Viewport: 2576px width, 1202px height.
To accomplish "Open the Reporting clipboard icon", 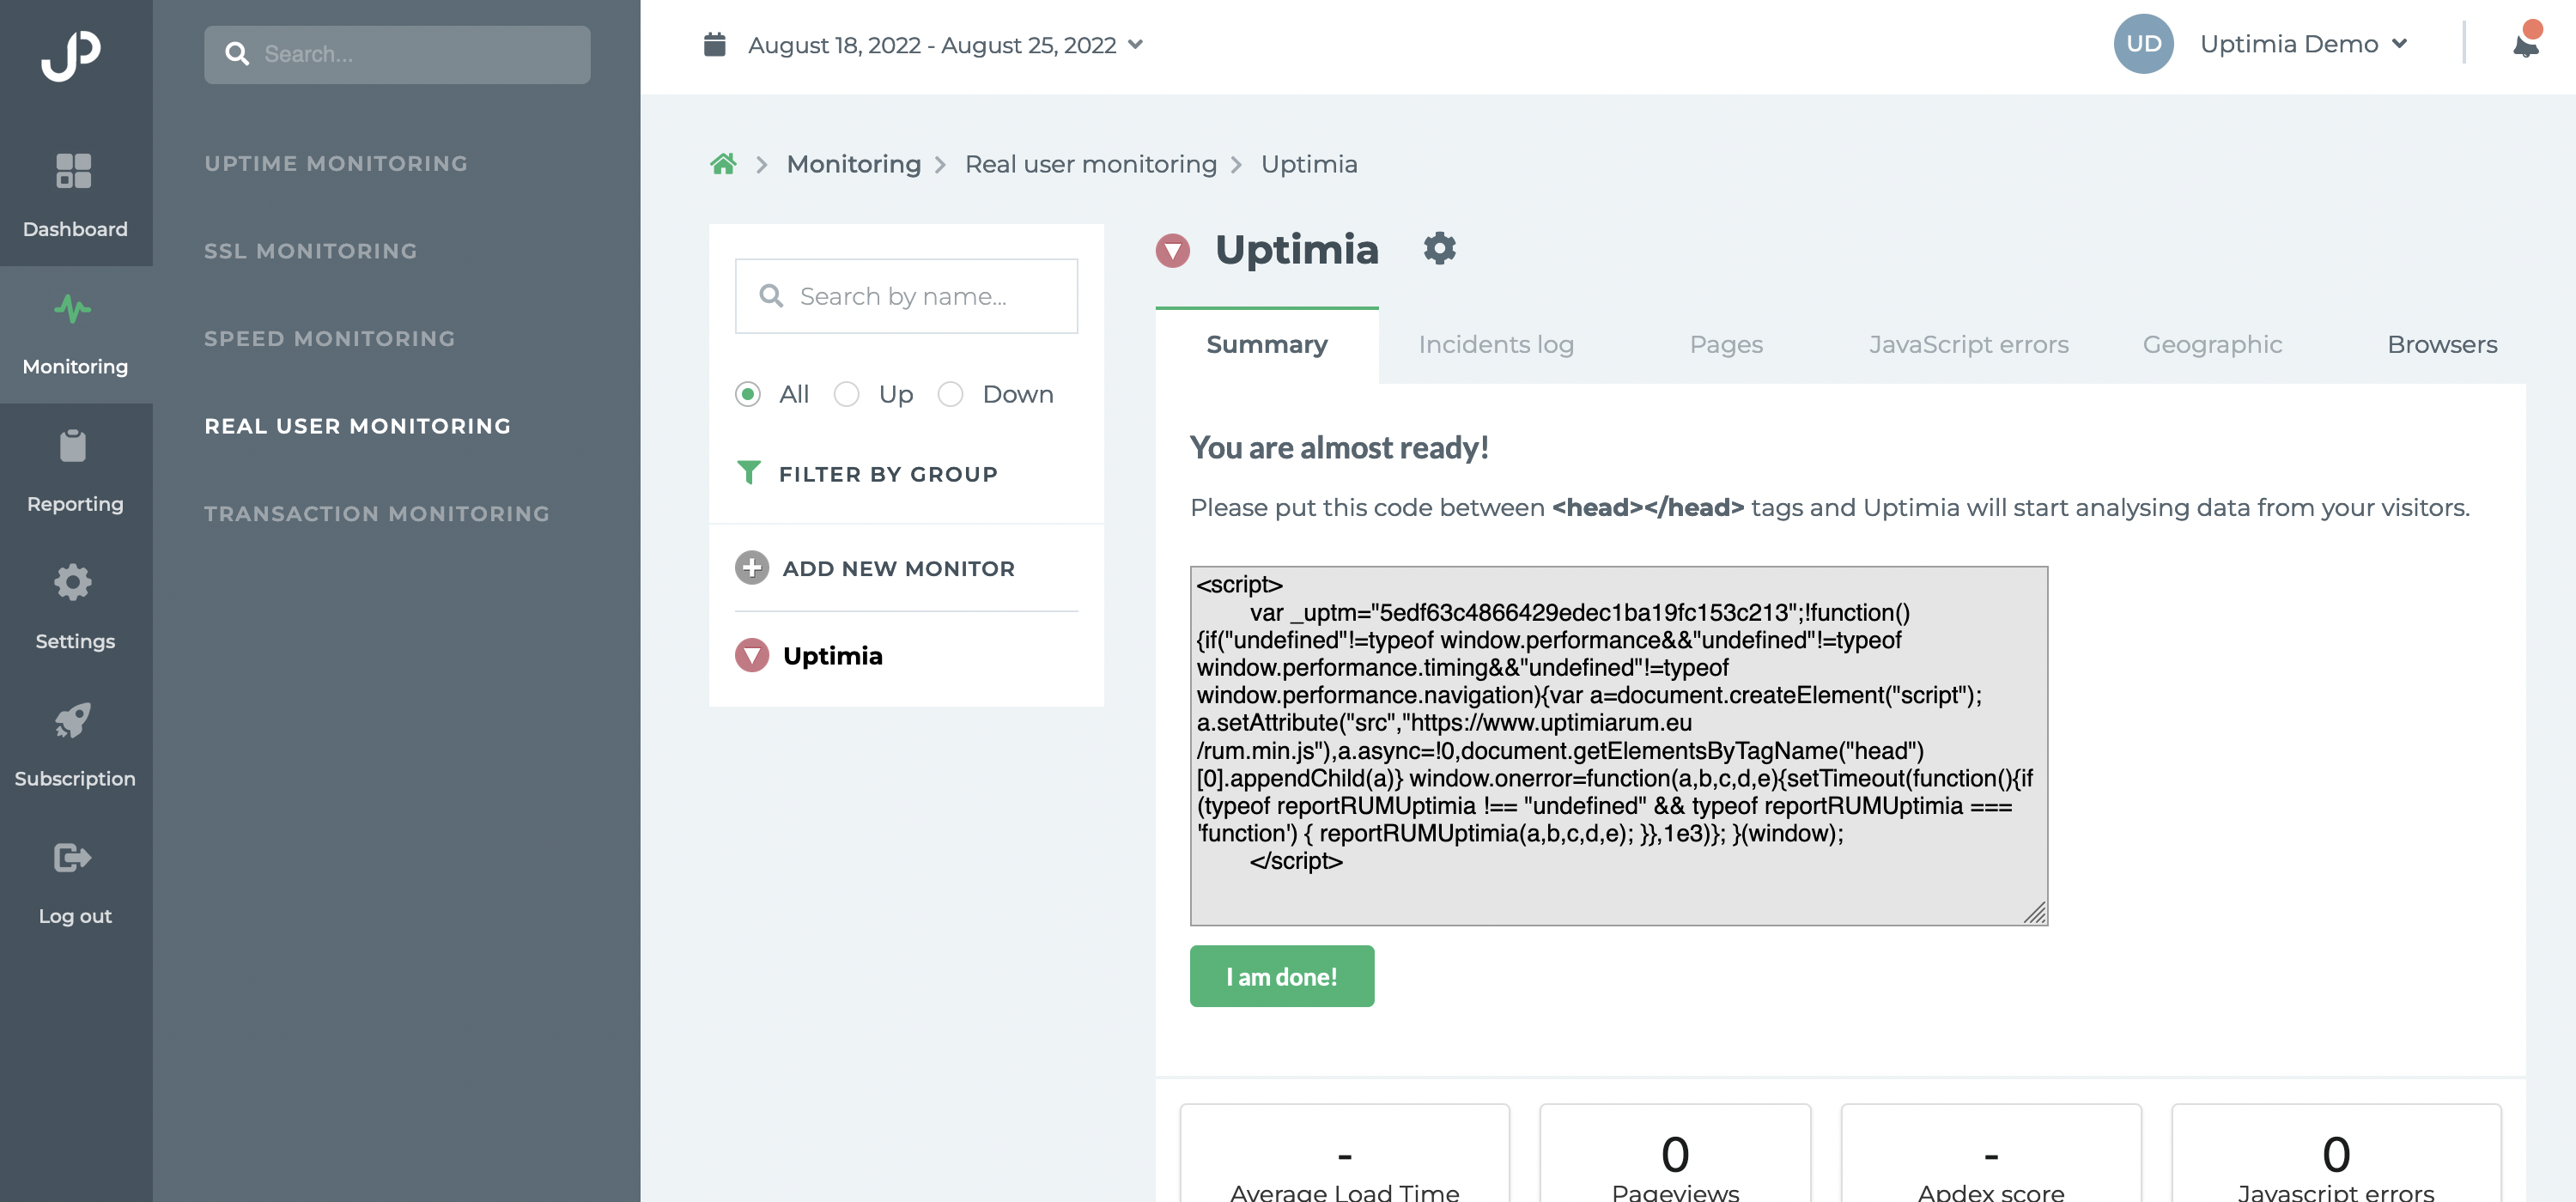I will pos(73,446).
